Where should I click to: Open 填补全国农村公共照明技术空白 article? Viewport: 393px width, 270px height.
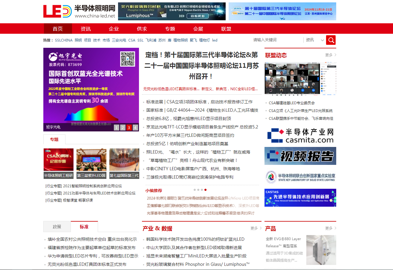(92, 239)
